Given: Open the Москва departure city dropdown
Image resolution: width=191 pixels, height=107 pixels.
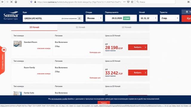Looking at the screenshot, I should coord(94,18).
